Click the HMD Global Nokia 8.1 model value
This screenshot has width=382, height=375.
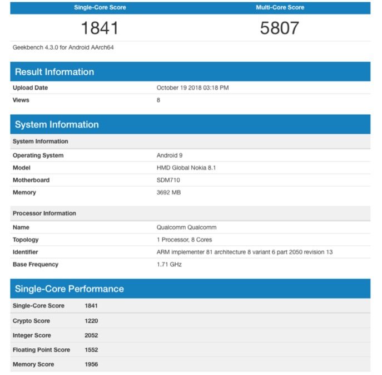pyautogui.click(x=186, y=168)
